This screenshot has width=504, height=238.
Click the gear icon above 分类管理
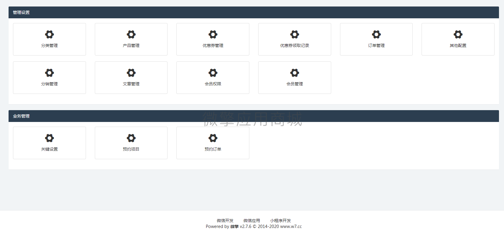(x=49, y=35)
